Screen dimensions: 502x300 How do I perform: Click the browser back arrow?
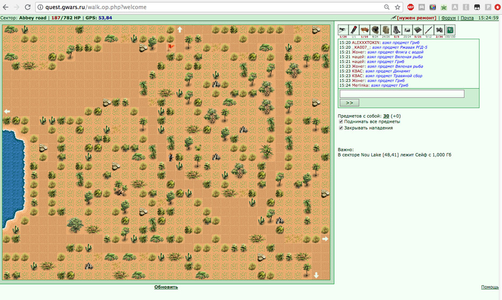pyautogui.click(x=6, y=7)
